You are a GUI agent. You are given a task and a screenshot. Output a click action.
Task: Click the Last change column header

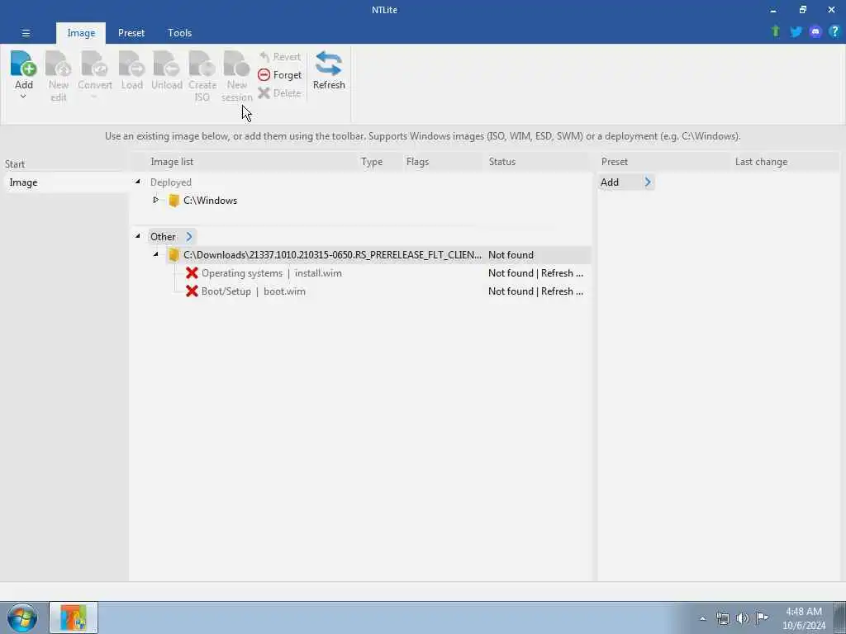[761, 162]
